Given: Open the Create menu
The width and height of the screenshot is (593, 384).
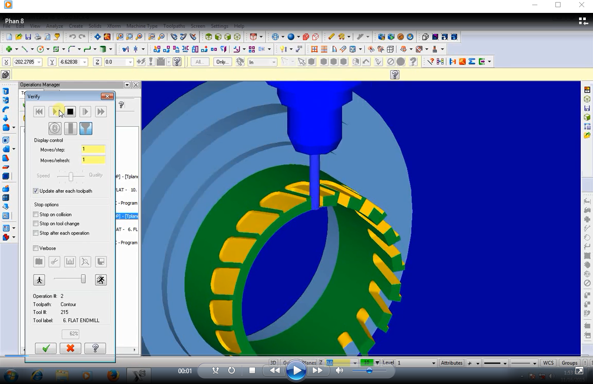Looking at the screenshot, I should 76,26.
